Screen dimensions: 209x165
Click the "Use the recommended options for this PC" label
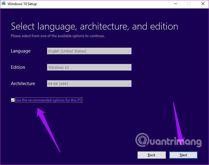tap(49, 100)
